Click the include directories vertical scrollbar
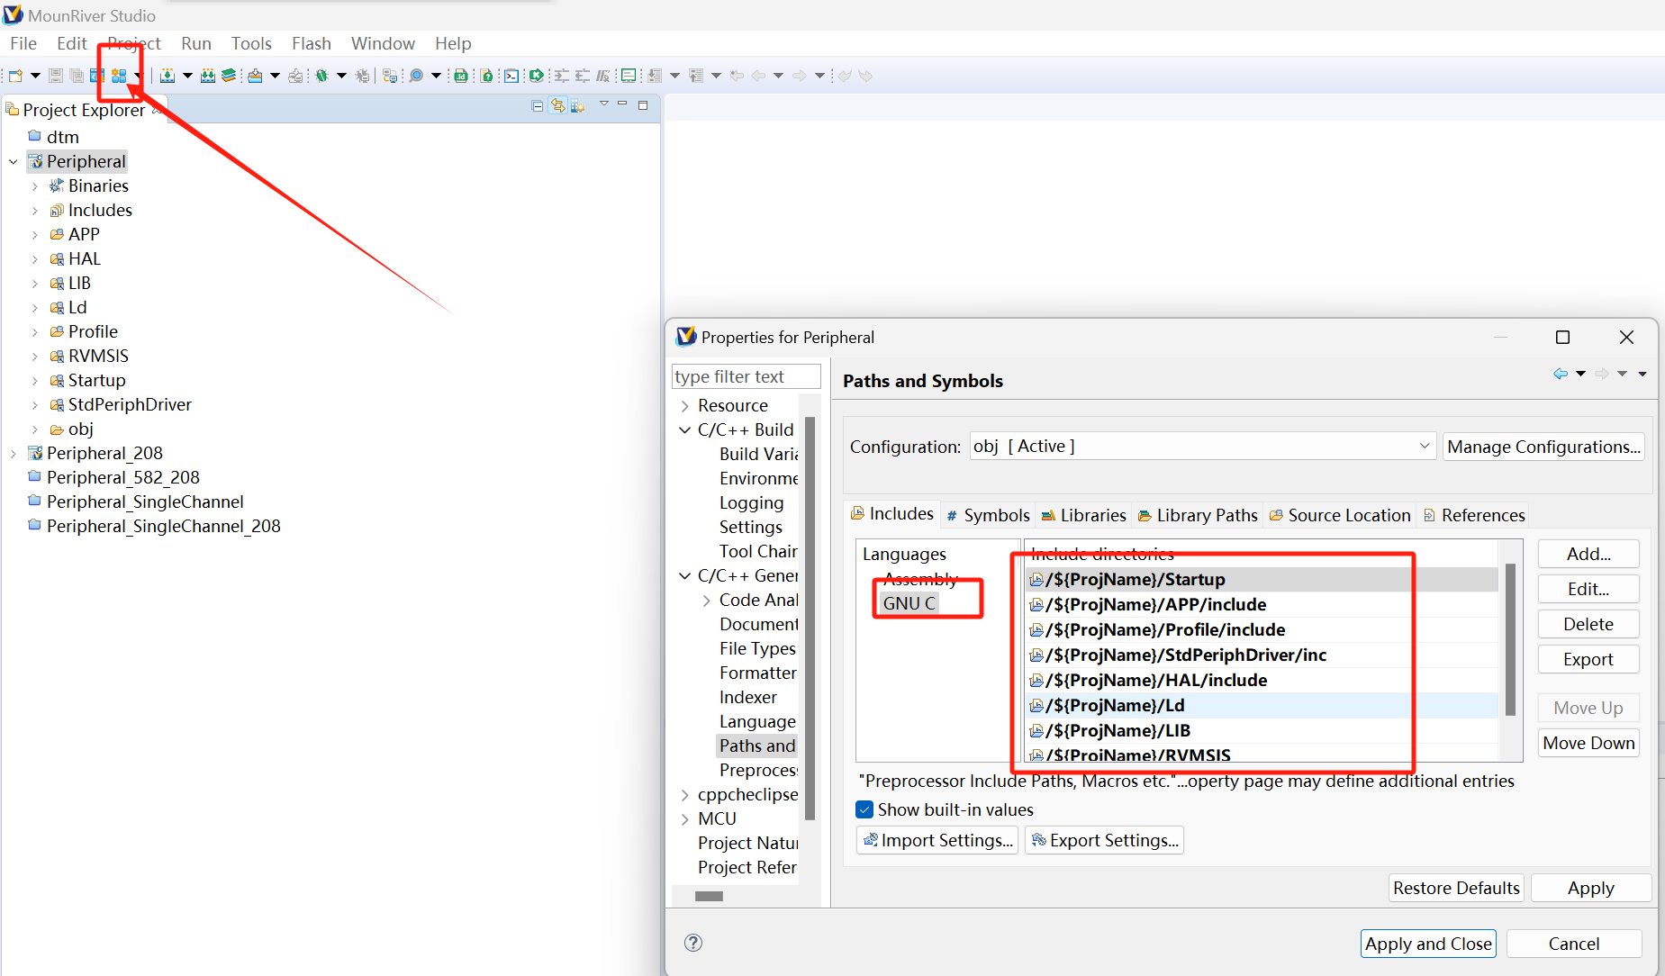The image size is (1665, 976). 1510,639
